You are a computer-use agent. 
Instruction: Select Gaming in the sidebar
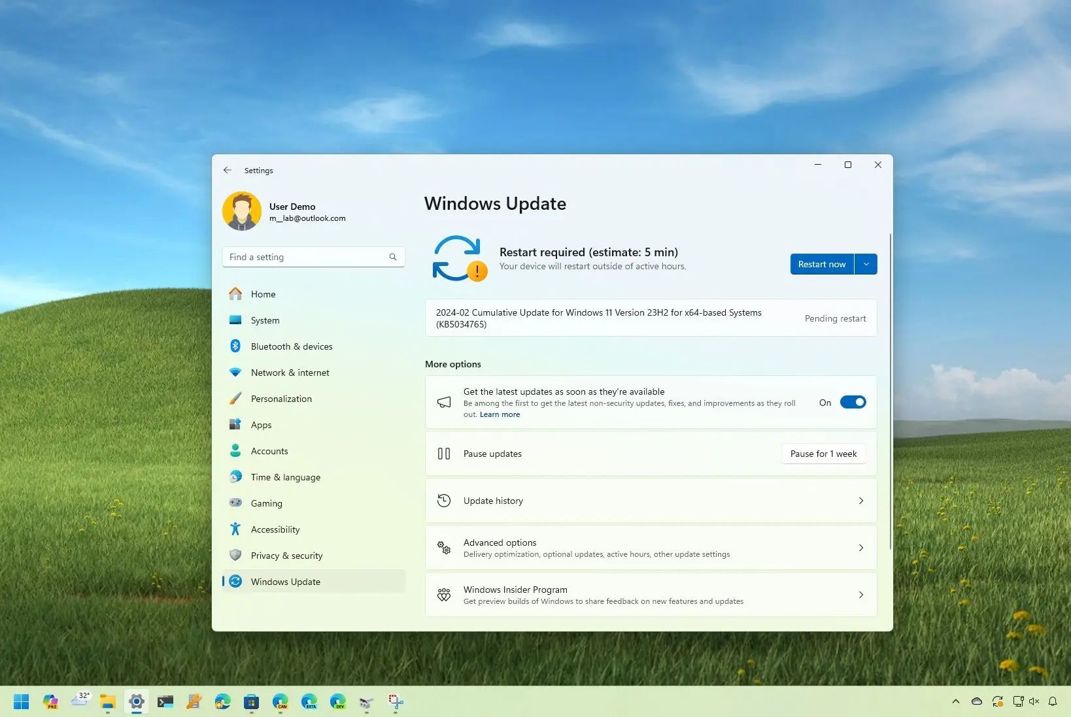coord(314,503)
